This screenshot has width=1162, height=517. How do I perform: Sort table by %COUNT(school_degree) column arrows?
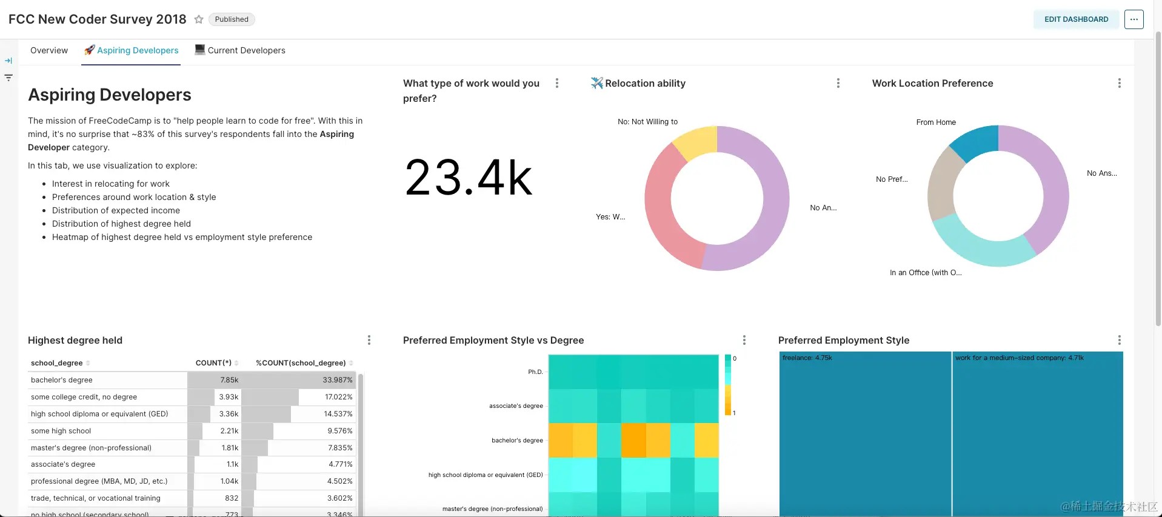click(x=351, y=363)
